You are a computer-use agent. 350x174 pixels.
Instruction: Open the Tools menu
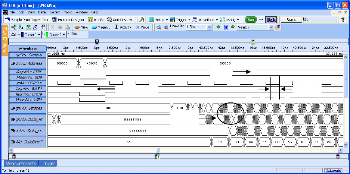tap(68, 12)
